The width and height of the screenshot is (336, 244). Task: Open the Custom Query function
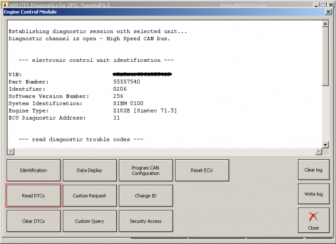(x=90, y=221)
